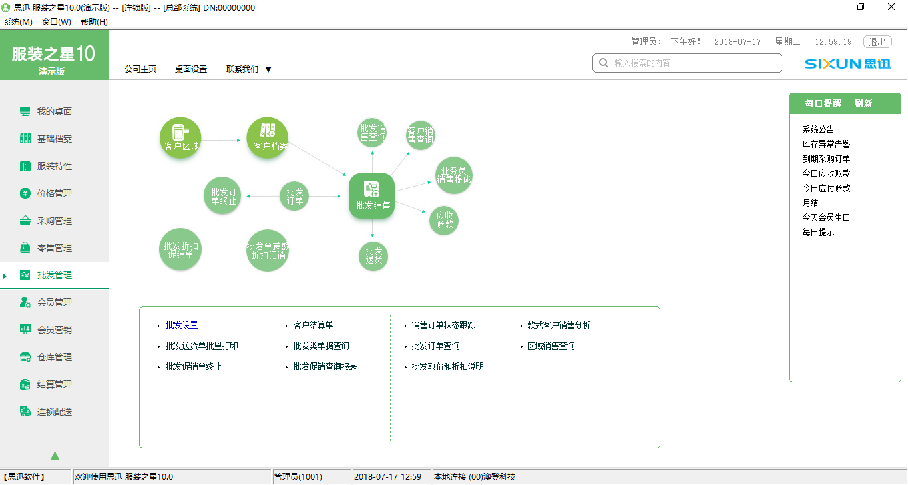Screen dimensions: 908x485
Task: Open 批发单满额折扣促销 node
Action: 268,250
